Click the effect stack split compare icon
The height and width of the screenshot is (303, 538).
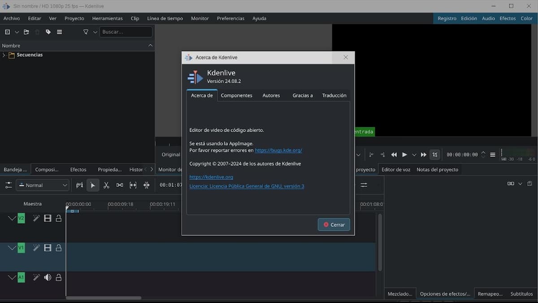tap(511, 184)
